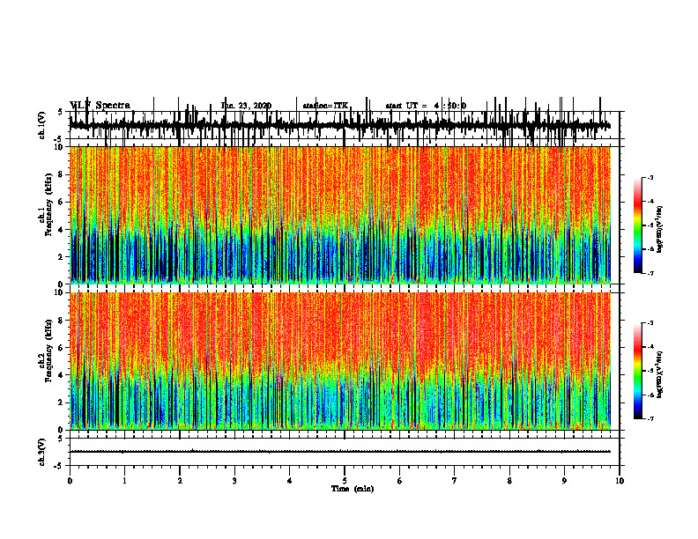Click the "1" tick on the time axis
The width and height of the screenshot is (698, 539).
[x=124, y=481]
